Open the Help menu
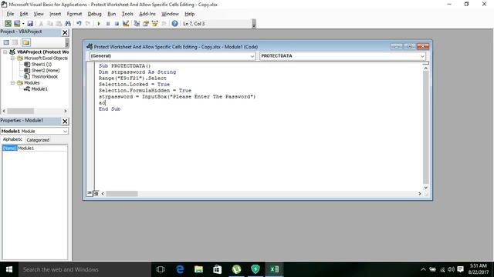This screenshot has width=494, height=277. pyautogui.click(x=189, y=14)
